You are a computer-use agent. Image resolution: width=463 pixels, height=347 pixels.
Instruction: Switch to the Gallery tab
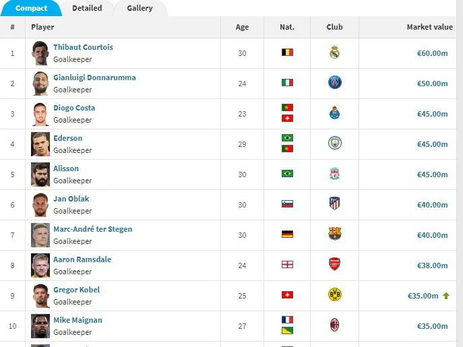pos(140,8)
